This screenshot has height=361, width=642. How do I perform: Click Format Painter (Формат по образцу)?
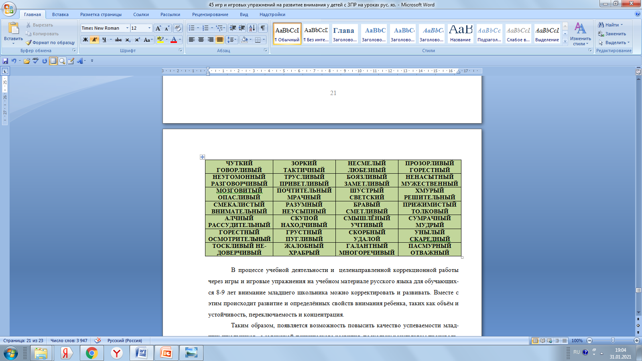[51, 43]
